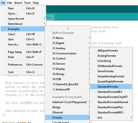Image resolution: width=138 pixels, height=123 pixels.
Task: Open the StandardFirmataEthernet example
Action: click(111, 102)
